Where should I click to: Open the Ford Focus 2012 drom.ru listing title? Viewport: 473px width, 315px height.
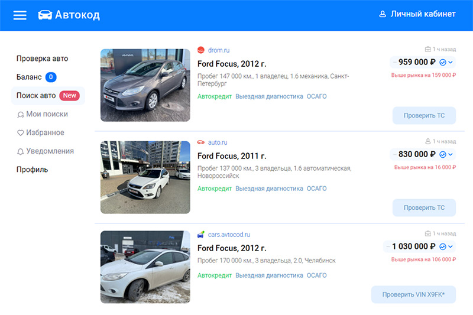pyautogui.click(x=232, y=64)
